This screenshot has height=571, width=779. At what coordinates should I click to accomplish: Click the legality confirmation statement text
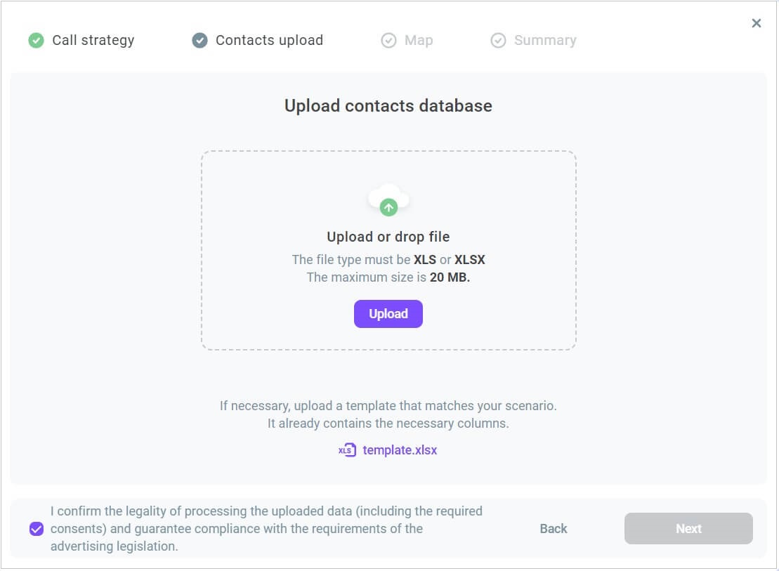tap(266, 529)
